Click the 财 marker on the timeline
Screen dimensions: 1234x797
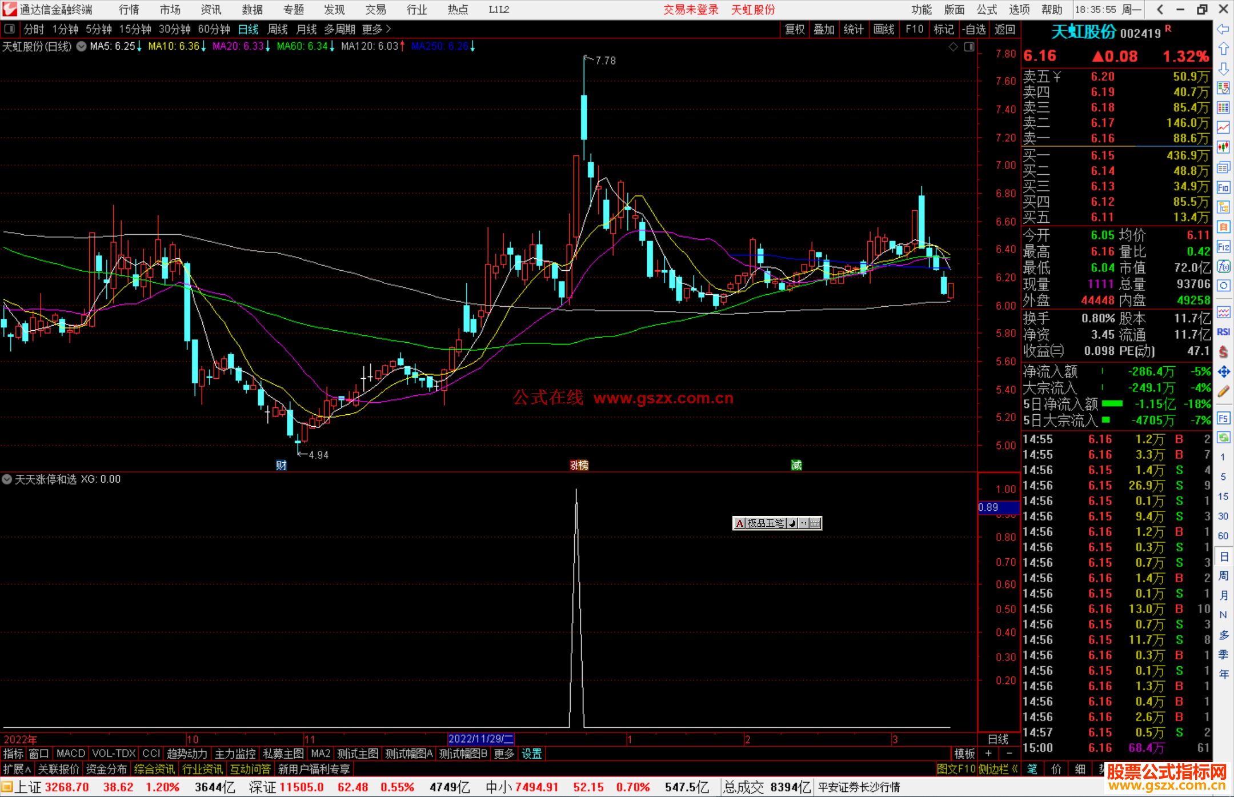coord(281,465)
